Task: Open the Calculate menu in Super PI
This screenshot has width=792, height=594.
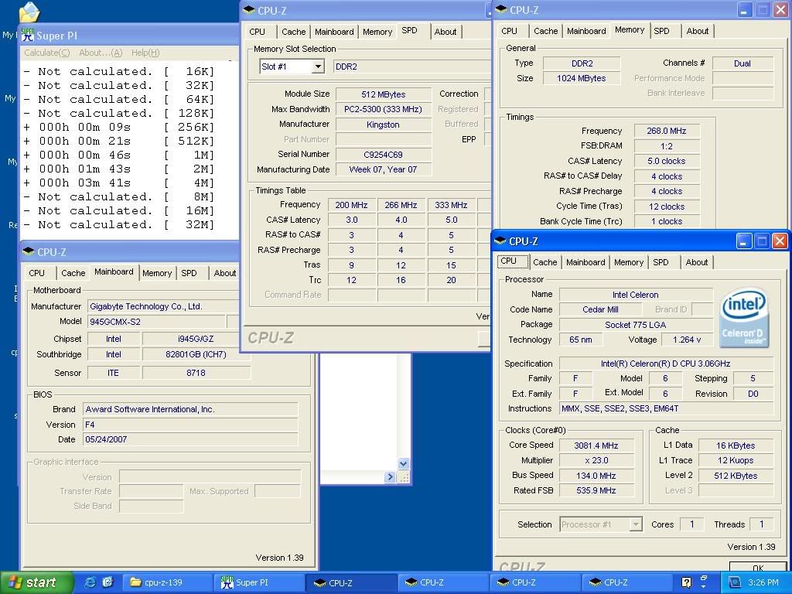Action: pos(46,53)
